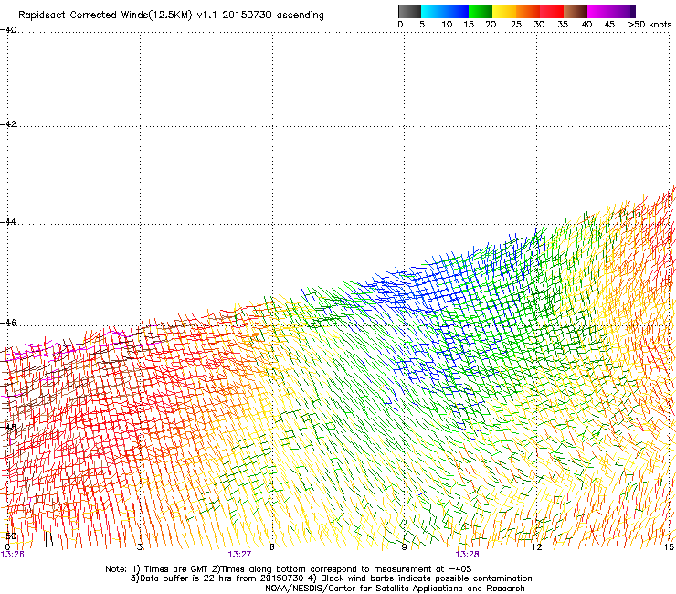Click the blue 10-15 knots legend color
The width and height of the screenshot is (676, 594).
[x=457, y=11]
